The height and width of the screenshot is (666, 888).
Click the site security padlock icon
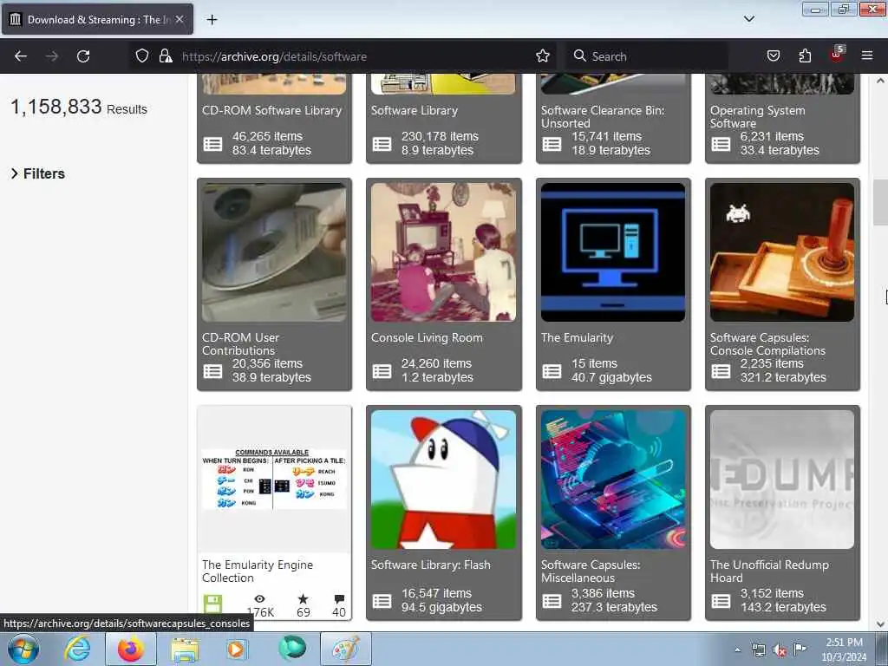166,55
